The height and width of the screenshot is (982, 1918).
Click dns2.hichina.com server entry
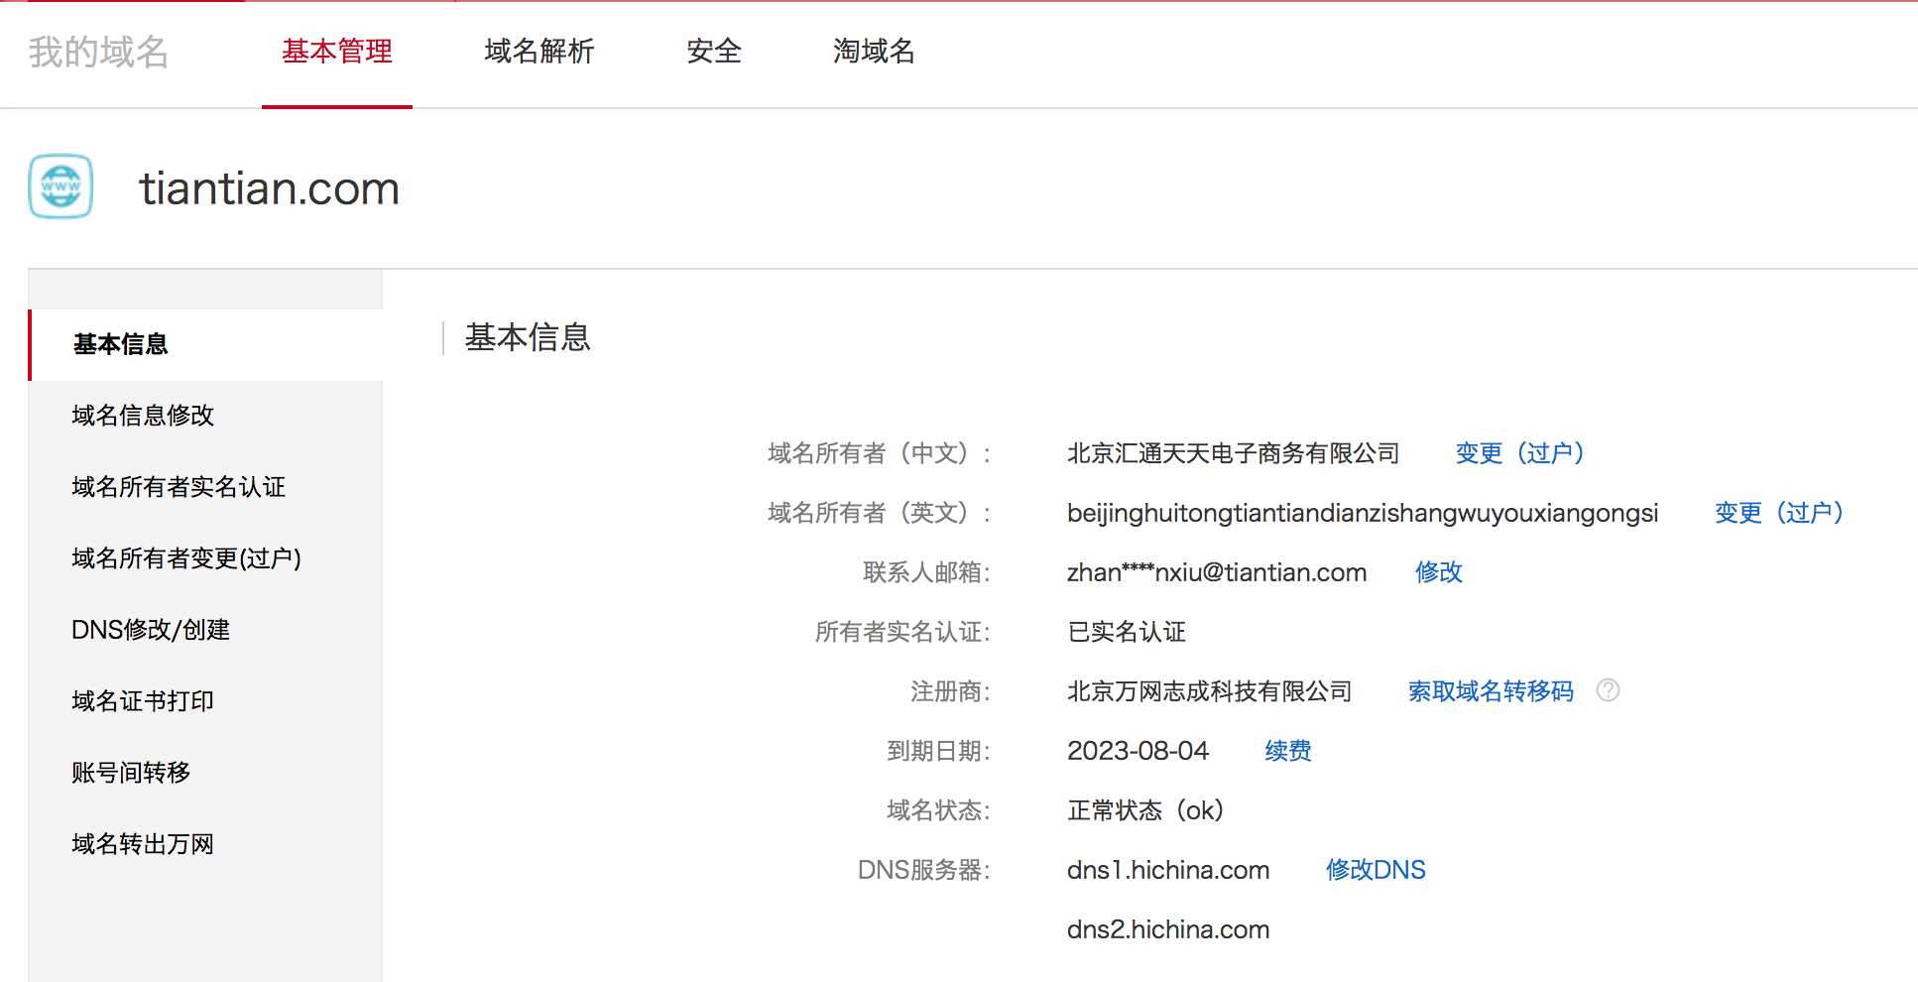pyautogui.click(x=1168, y=929)
